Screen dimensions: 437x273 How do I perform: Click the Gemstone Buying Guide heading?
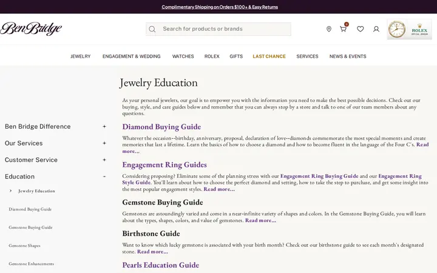pyautogui.click(x=163, y=202)
